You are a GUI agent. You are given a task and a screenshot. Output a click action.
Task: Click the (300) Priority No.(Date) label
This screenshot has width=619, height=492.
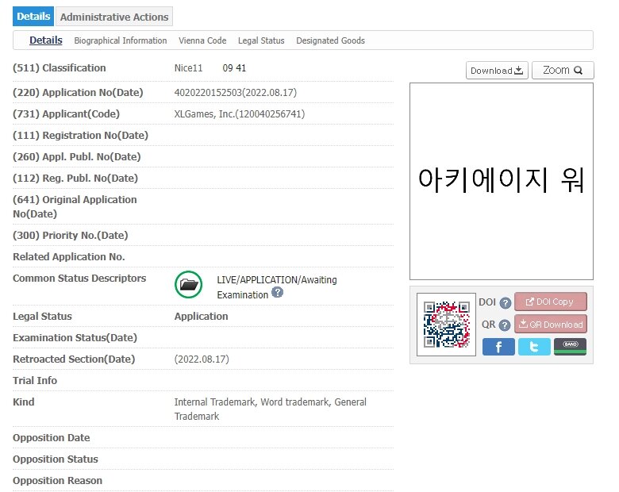pos(71,236)
